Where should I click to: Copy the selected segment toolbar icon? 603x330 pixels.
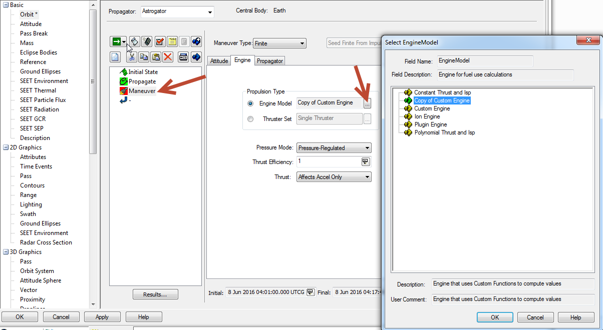click(x=144, y=57)
